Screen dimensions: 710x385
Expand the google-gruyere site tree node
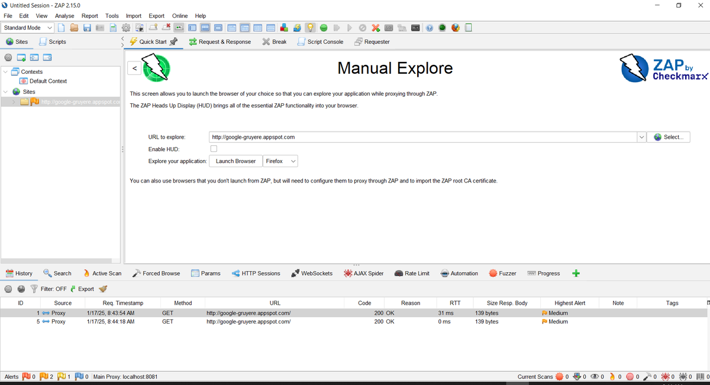pyautogui.click(x=14, y=102)
